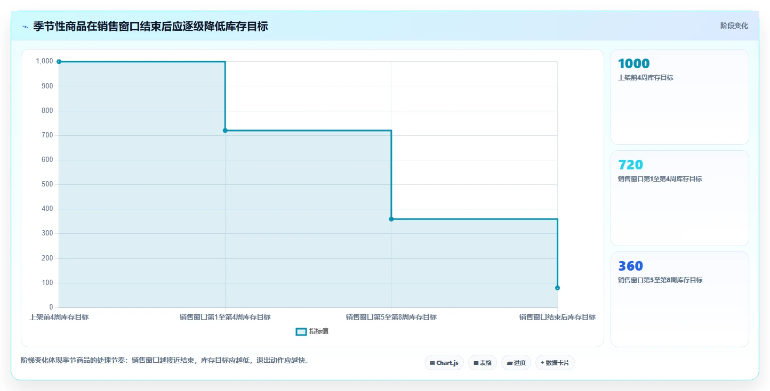The width and height of the screenshot is (770, 391).
Task: Click the 阶段变化 label in header
Action: point(734,26)
